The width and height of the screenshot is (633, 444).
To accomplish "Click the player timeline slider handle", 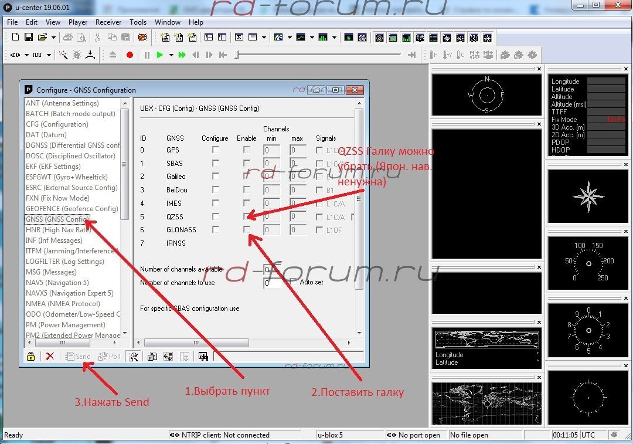I will (x=237, y=55).
